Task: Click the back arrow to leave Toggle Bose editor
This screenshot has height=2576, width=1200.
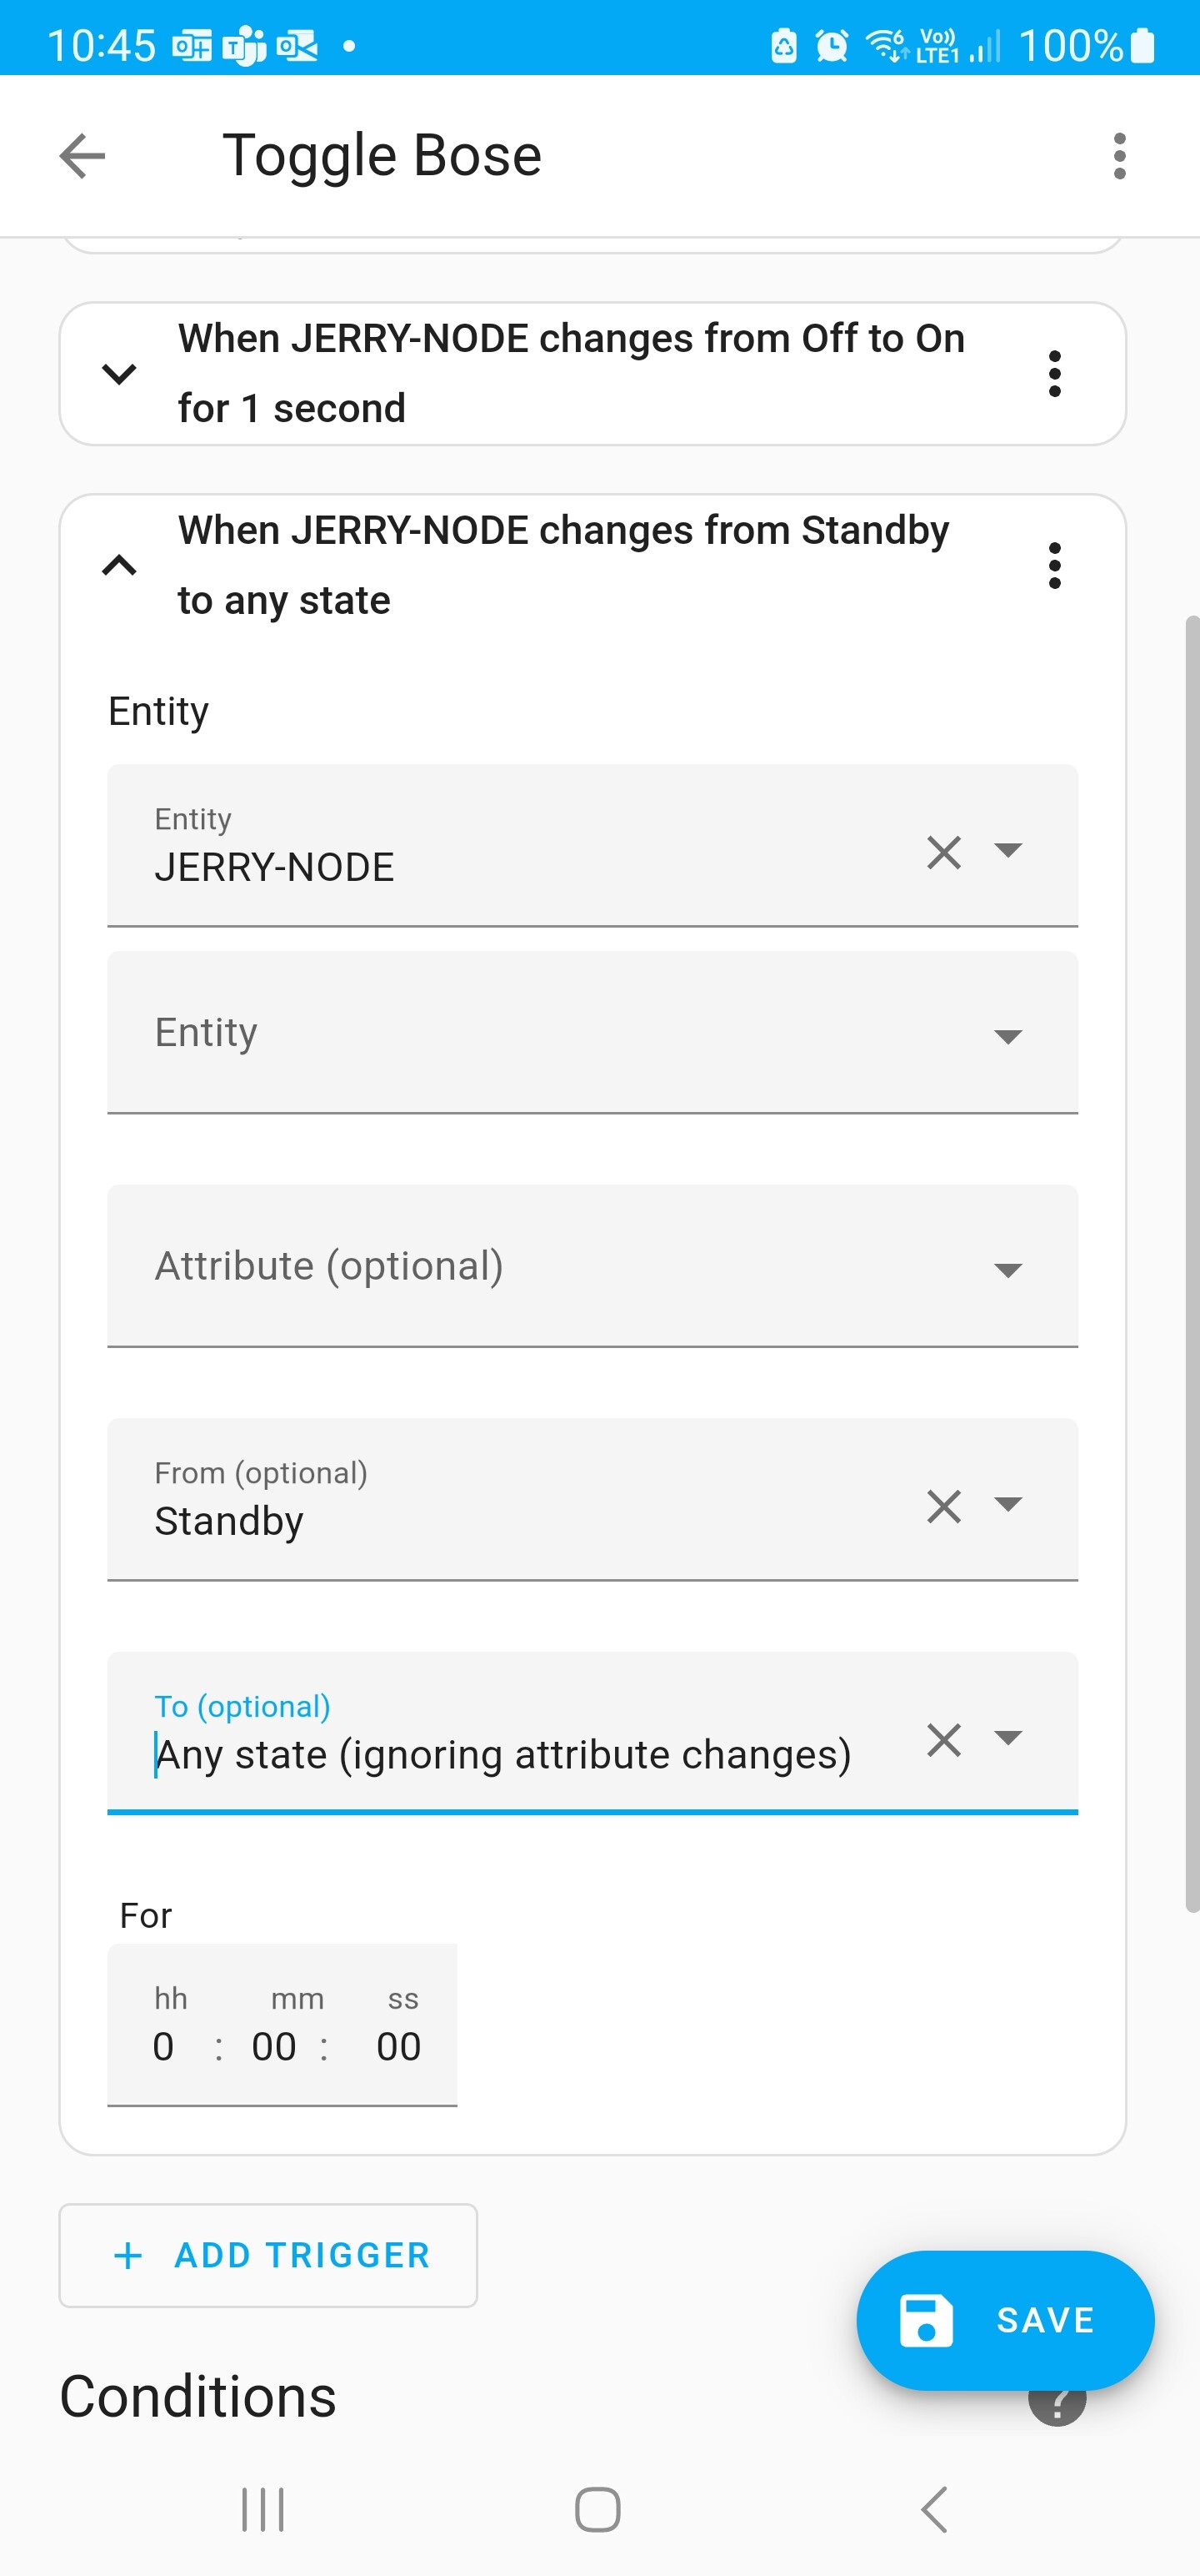Action: (x=81, y=155)
